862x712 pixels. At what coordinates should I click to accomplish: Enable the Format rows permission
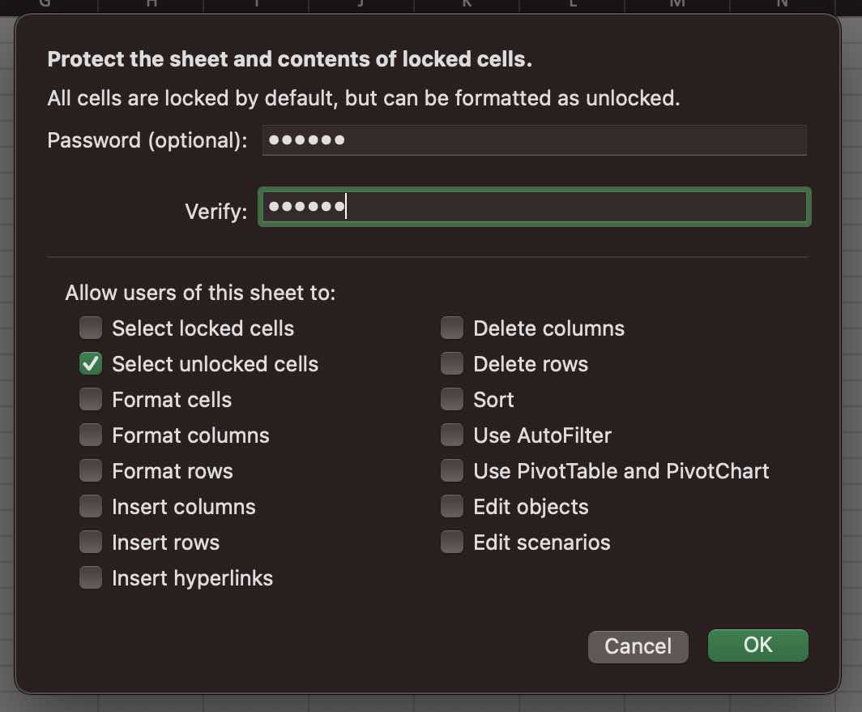coord(91,470)
